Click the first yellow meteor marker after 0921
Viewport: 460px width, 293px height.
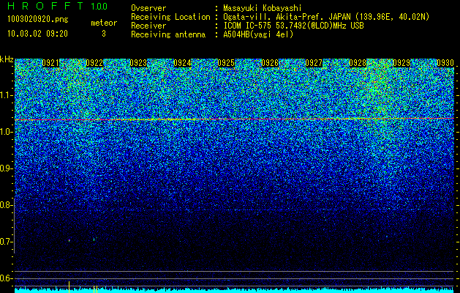69,287
